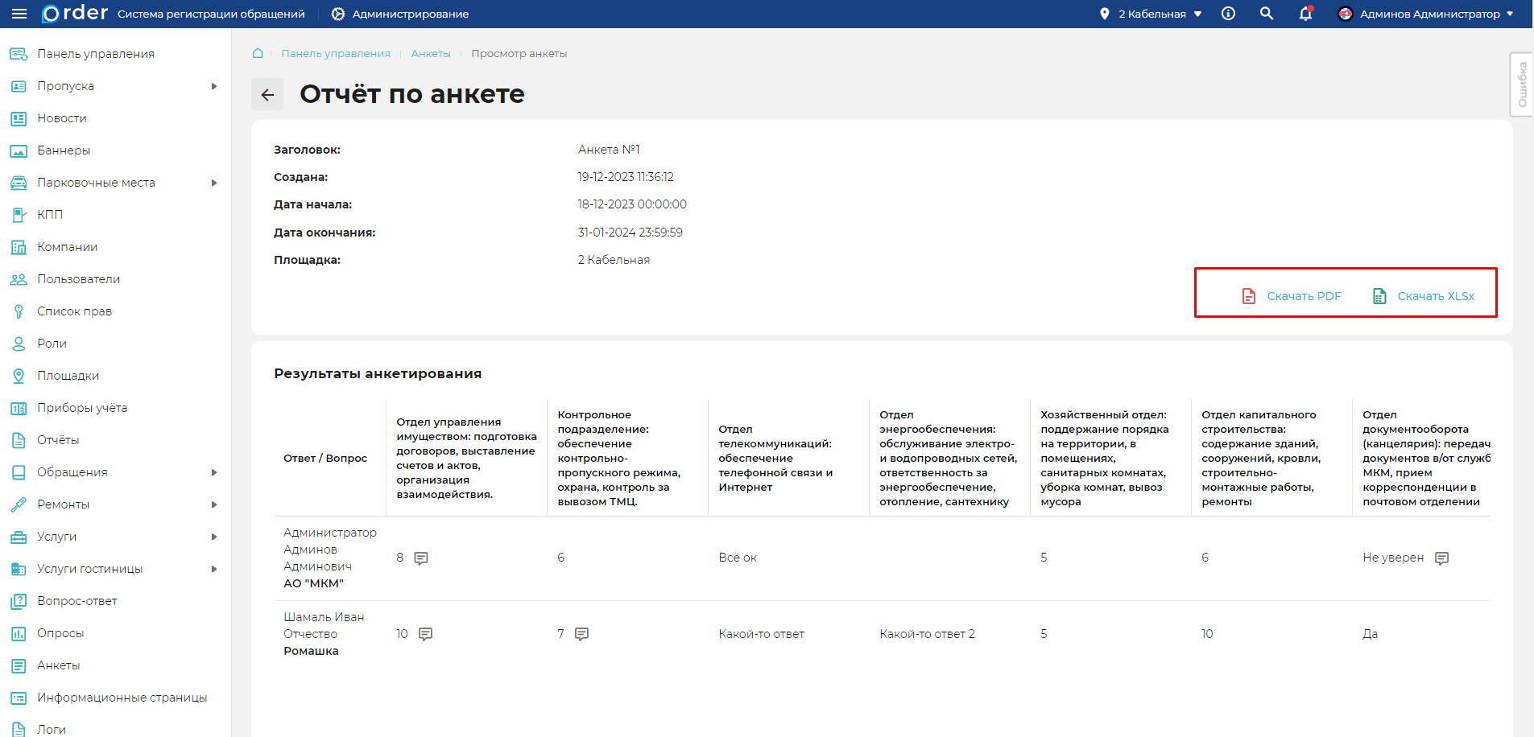Open comment icon next to answer 8
The height and width of the screenshot is (737, 1534).
[x=421, y=558]
